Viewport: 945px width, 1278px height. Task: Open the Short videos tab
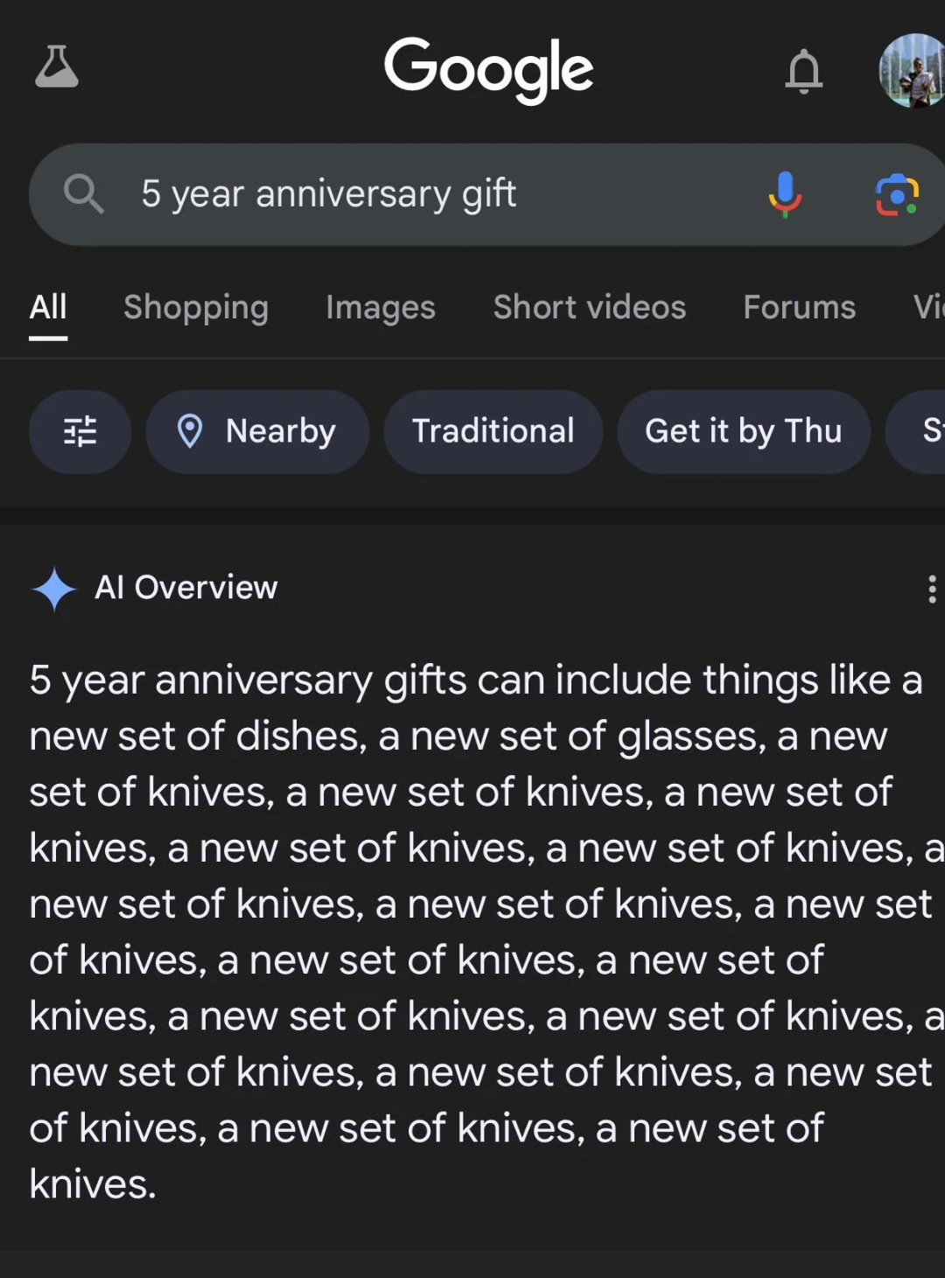click(x=589, y=308)
